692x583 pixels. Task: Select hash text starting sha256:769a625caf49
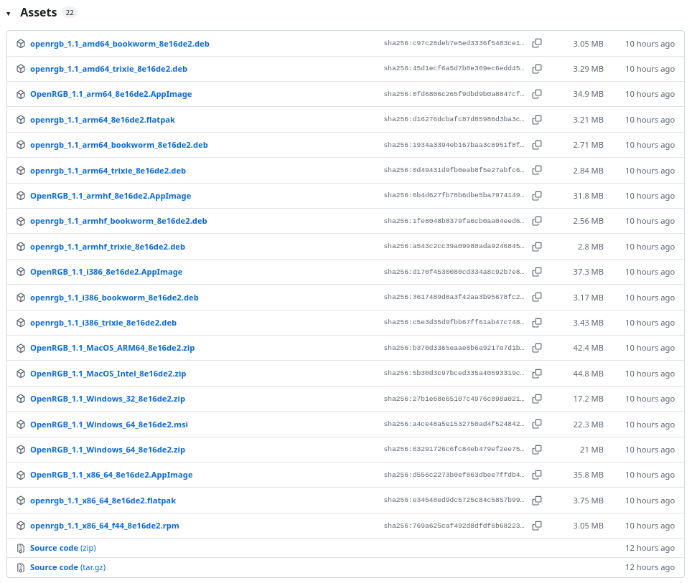click(x=454, y=526)
